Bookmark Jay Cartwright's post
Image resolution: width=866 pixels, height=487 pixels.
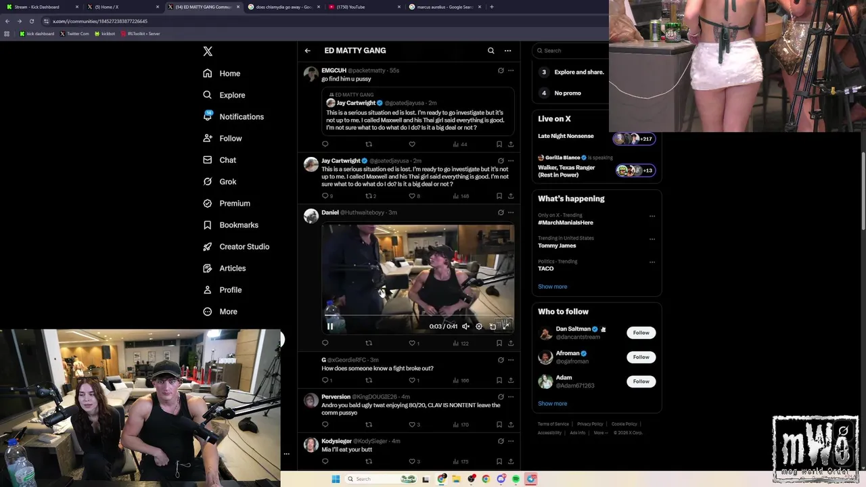pos(499,196)
